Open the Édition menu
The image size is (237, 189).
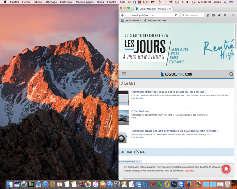pos(38,2)
